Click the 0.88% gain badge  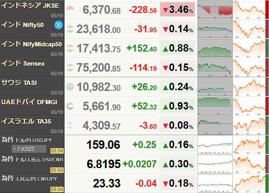177,48
